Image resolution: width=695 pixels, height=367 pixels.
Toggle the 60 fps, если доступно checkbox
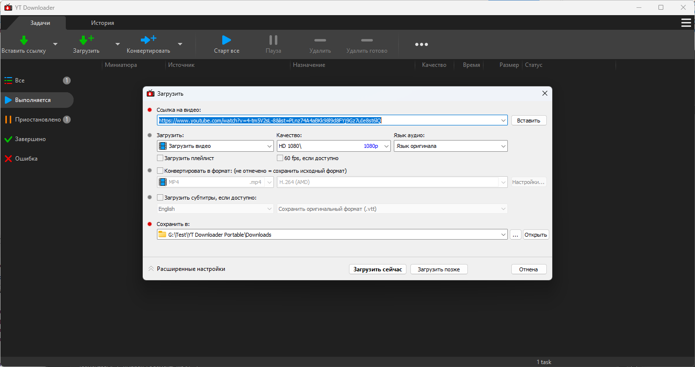click(280, 158)
